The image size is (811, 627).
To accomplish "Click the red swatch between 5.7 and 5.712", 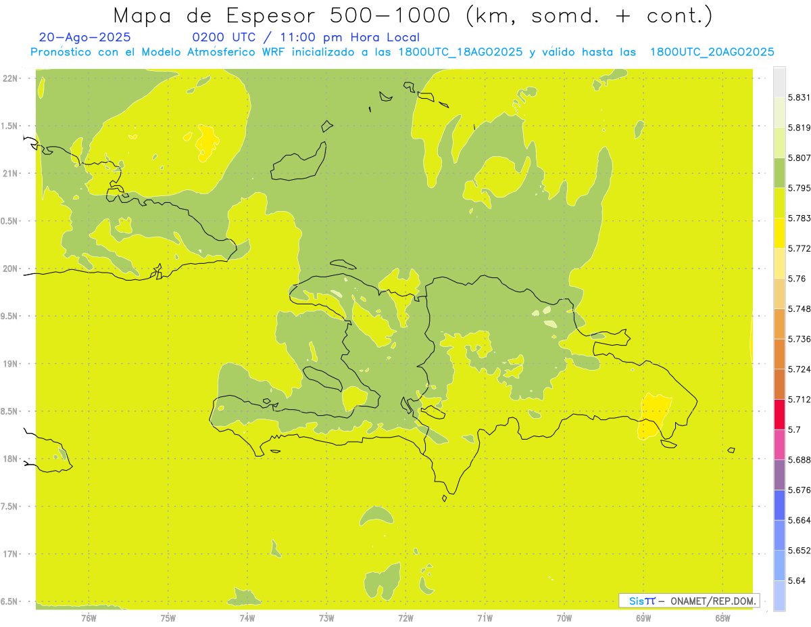I will (x=779, y=414).
